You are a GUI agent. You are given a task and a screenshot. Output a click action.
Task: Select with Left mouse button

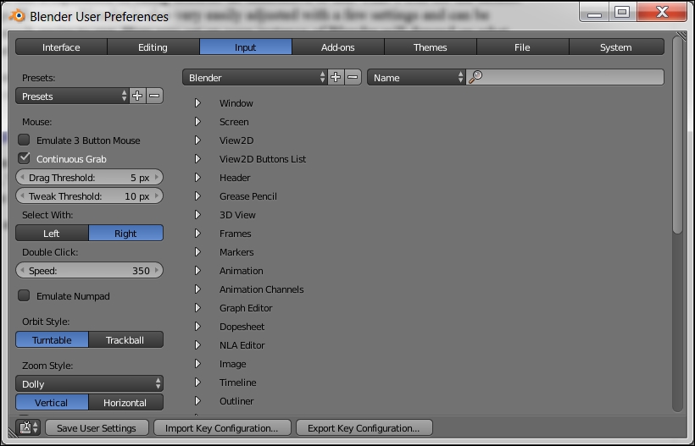(x=52, y=234)
